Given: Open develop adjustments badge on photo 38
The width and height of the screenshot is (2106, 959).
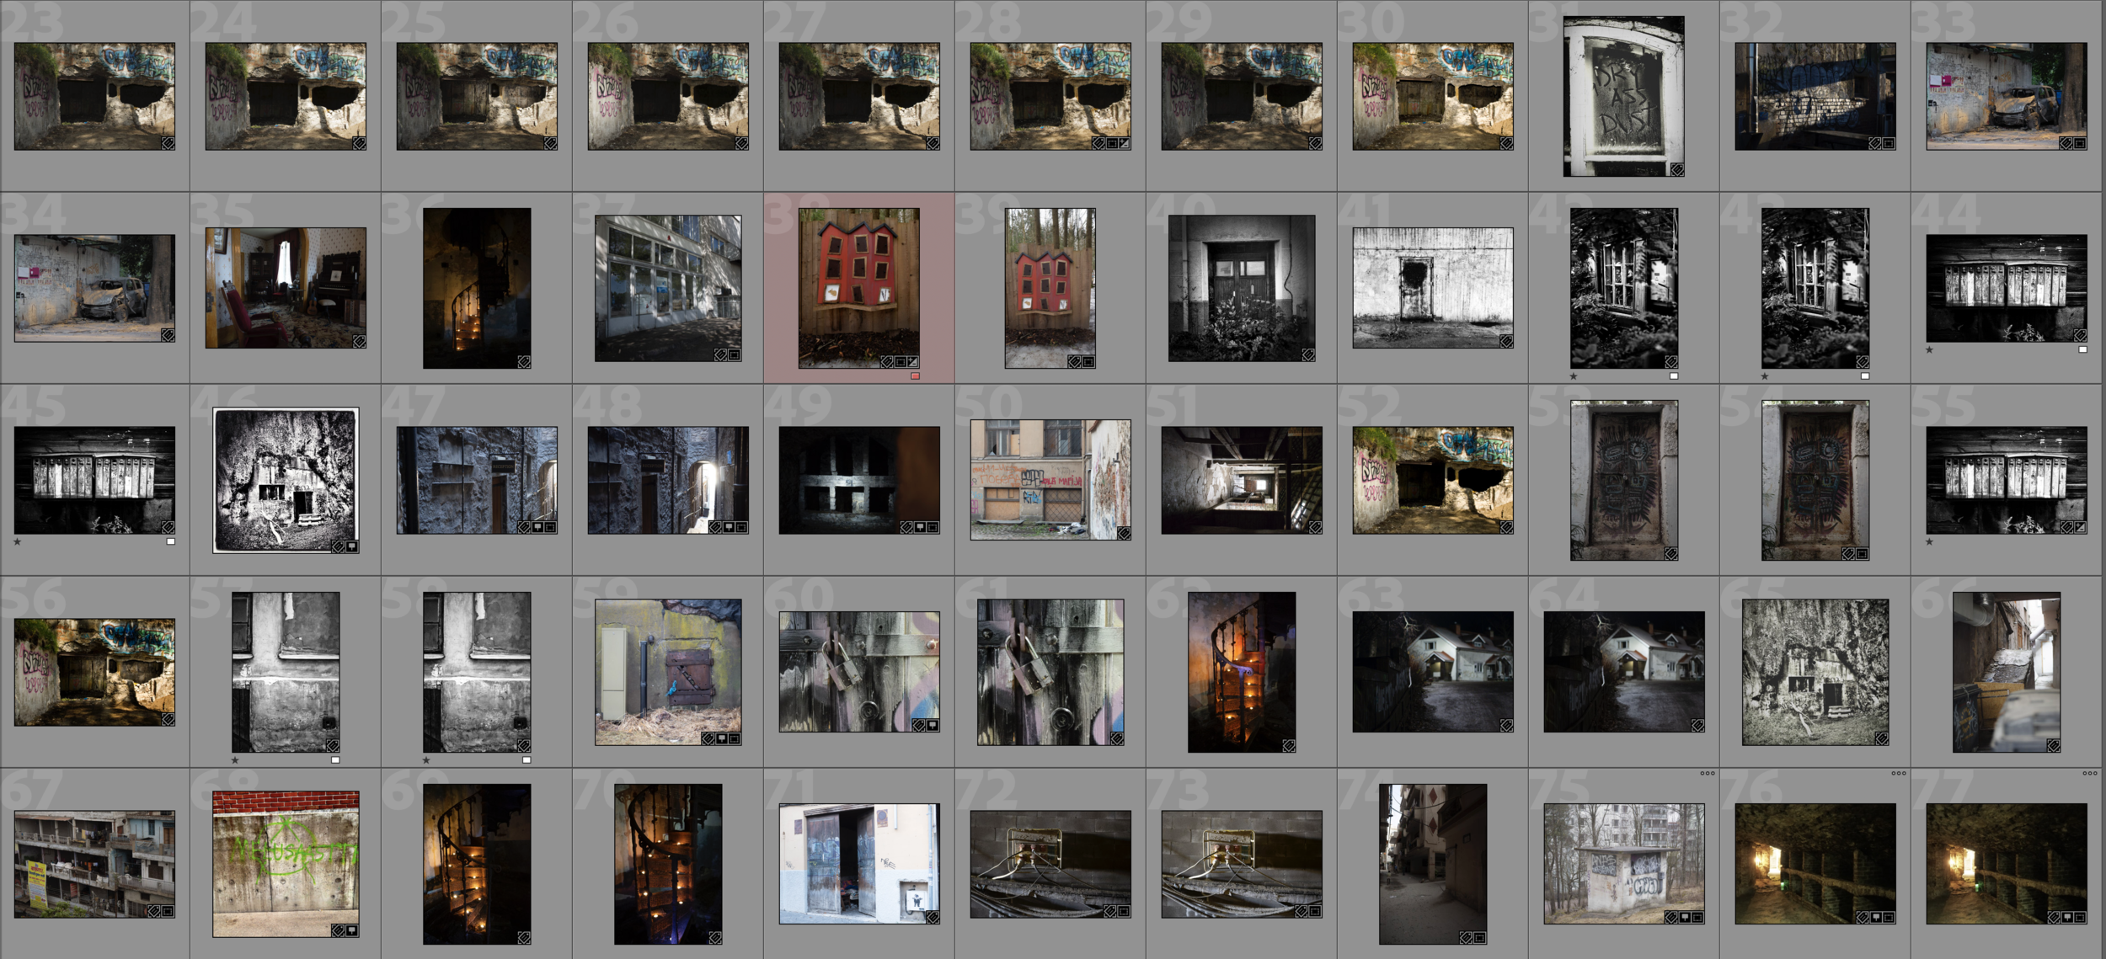Looking at the screenshot, I should [913, 361].
